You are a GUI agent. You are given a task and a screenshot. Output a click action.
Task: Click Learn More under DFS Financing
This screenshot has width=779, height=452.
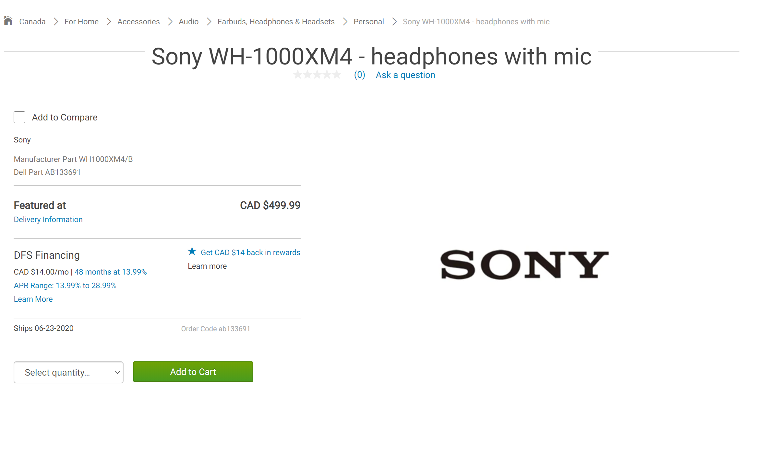click(33, 299)
